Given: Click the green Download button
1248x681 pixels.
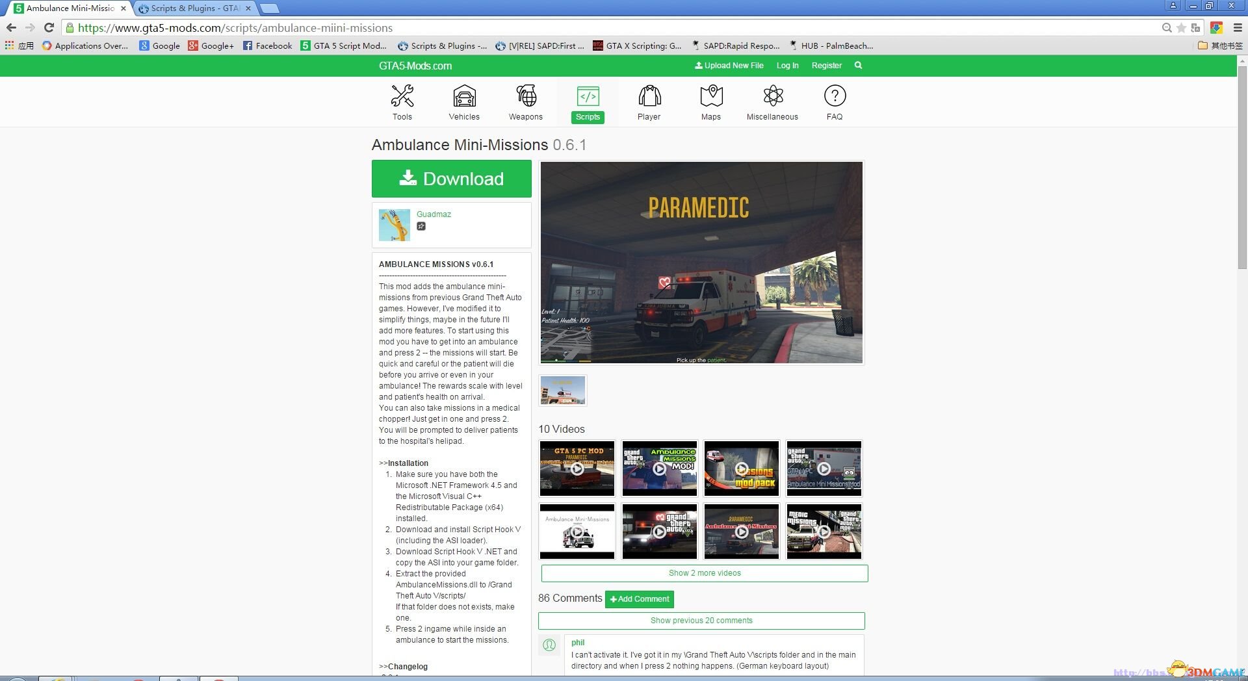Looking at the screenshot, I should point(452,179).
